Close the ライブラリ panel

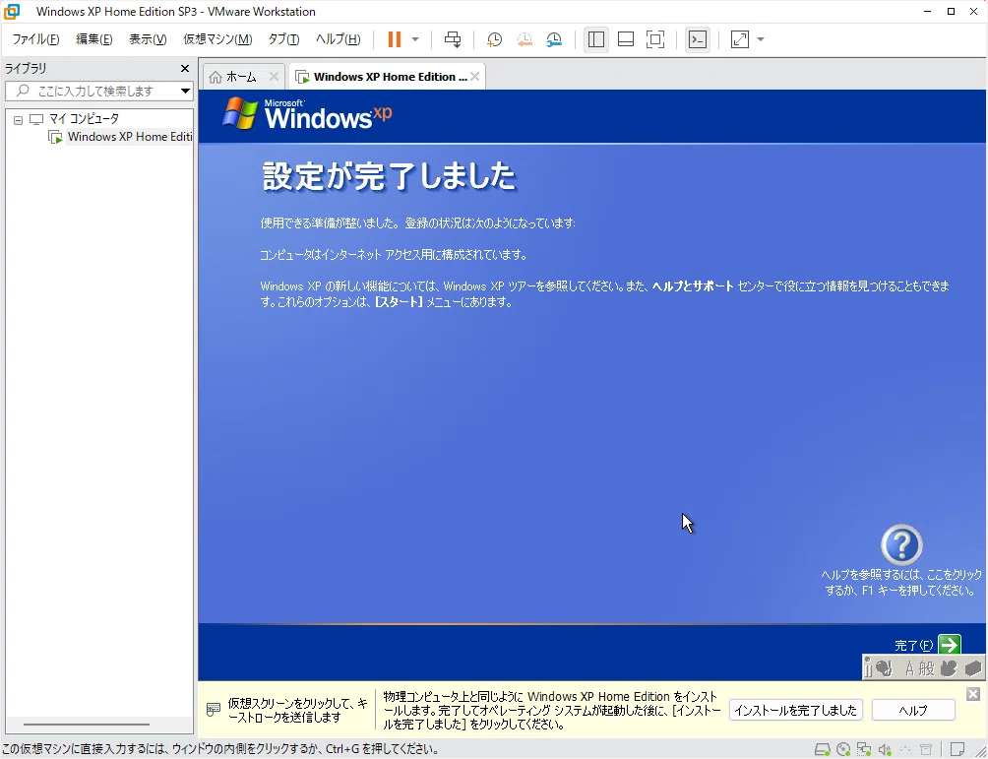pyautogui.click(x=185, y=68)
